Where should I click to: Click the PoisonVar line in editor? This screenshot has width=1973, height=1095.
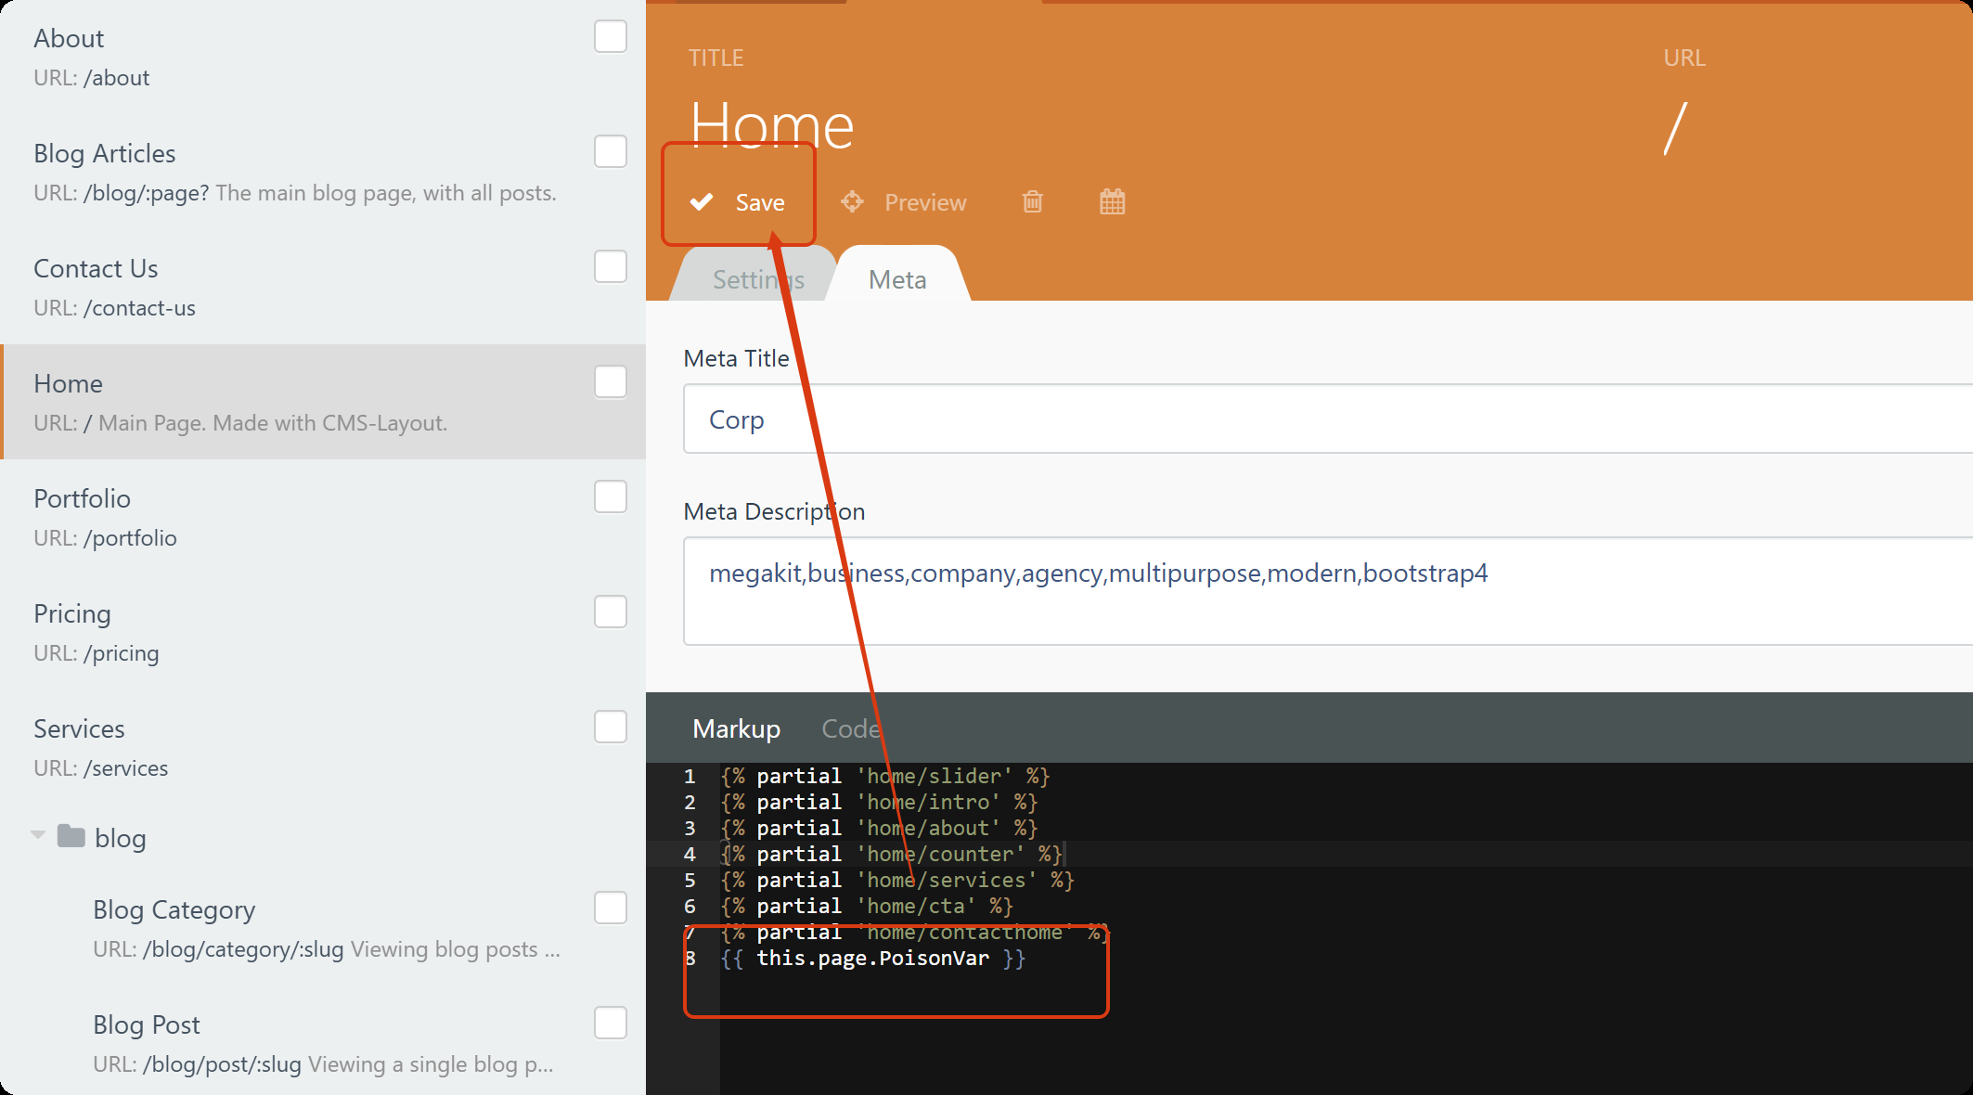tap(872, 959)
